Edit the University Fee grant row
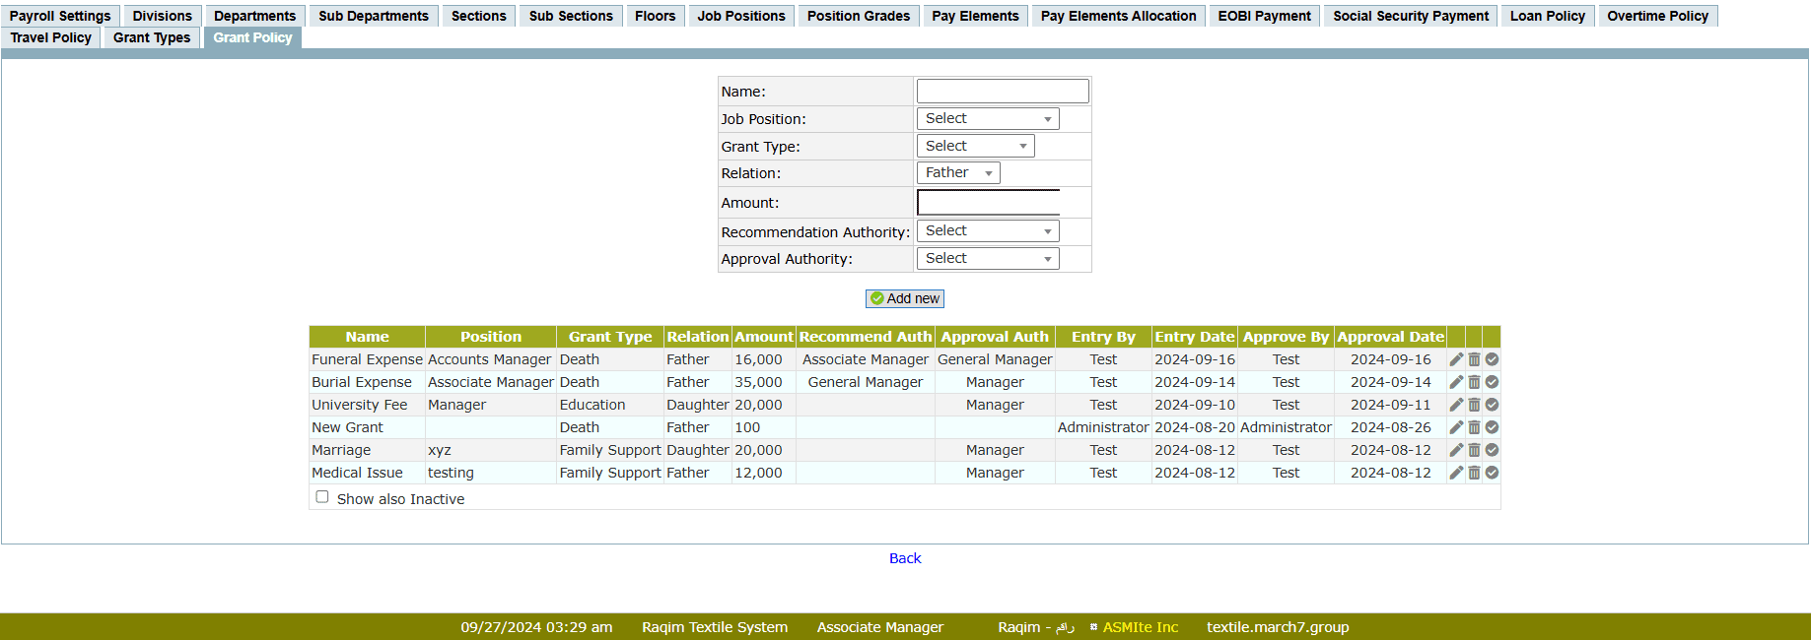Viewport: 1811px width, 640px height. pos(1456,405)
